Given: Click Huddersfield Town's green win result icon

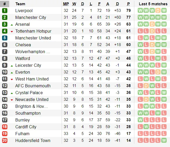Looking at the screenshot, I should (x=164, y=141).
